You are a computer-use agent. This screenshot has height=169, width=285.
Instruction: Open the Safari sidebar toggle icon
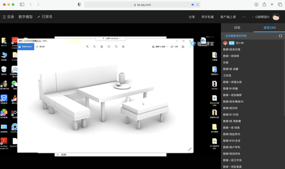click(22, 4)
